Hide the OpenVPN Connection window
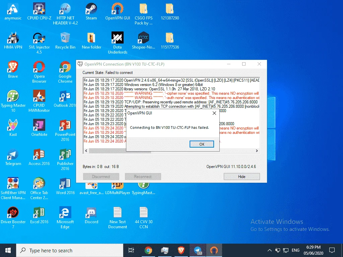The image size is (343, 257). coord(242,177)
